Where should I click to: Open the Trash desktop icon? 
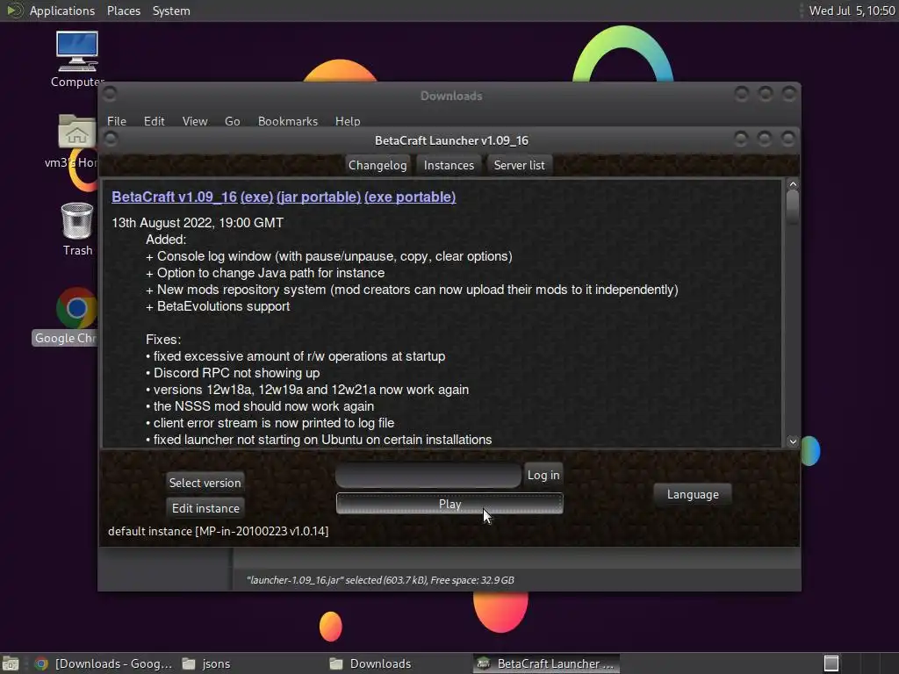pyautogui.click(x=77, y=220)
